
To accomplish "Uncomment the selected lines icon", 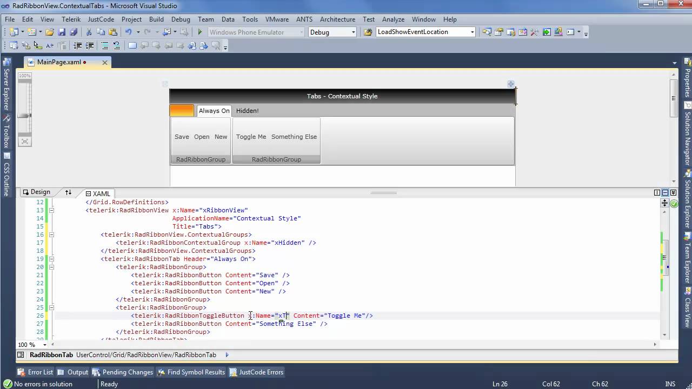I will point(117,46).
